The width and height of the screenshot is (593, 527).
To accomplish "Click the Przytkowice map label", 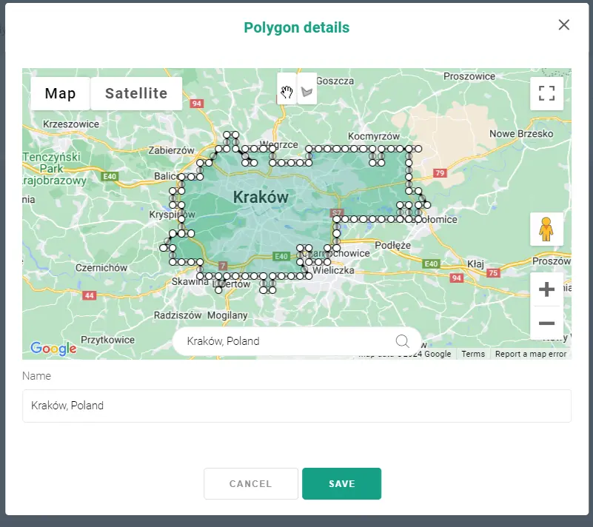I will point(108,340).
